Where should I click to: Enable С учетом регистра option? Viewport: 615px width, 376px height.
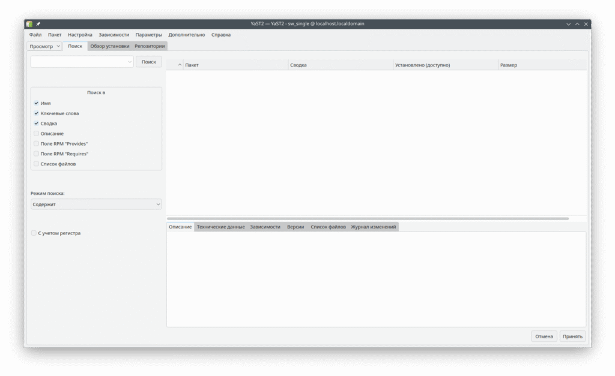(x=34, y=233)
